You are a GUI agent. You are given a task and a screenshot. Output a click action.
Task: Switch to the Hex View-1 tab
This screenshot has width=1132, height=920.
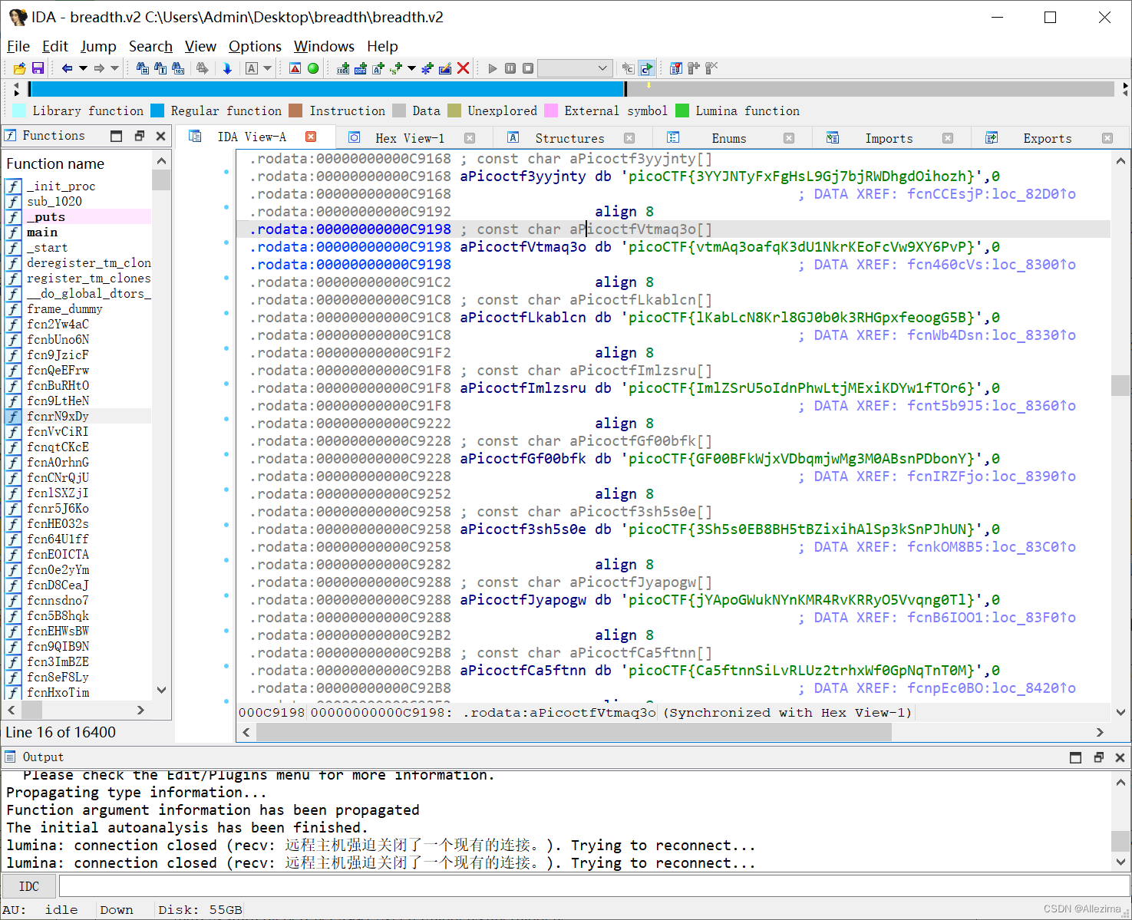(409, 138)
